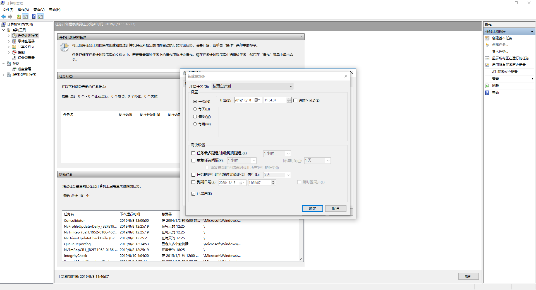Click the 确定 button in trigger dialog
The image size is (536, 290).
[312, 209]
